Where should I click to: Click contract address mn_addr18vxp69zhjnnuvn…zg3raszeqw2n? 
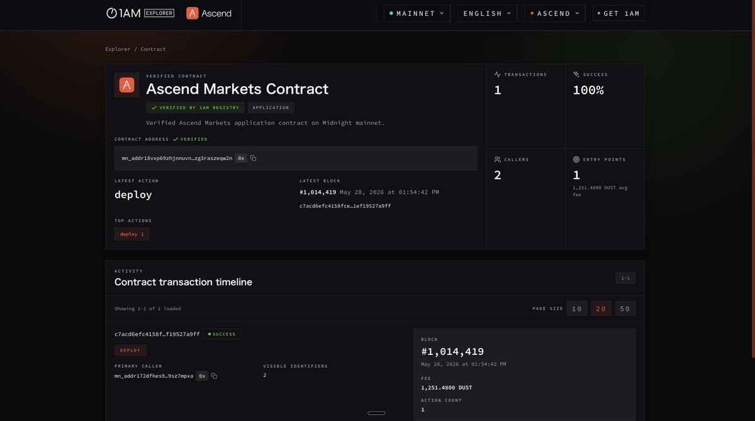[177, 159]
